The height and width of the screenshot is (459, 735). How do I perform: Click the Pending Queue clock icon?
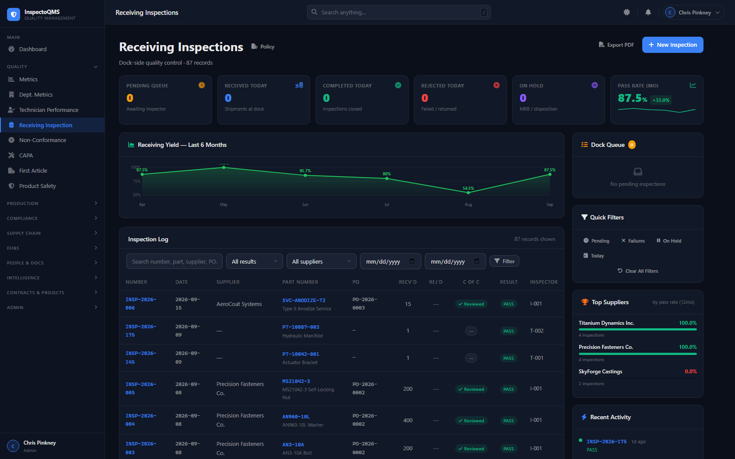202,85
